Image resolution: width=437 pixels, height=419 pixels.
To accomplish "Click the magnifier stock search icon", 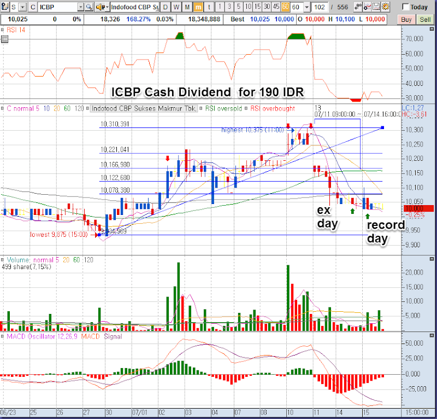I will click(89, 7).
